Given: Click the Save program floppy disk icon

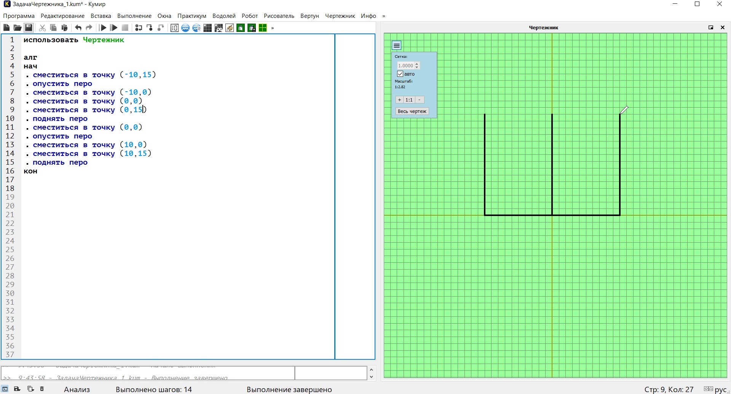Looking at the screenshot, I should [29, 28].
